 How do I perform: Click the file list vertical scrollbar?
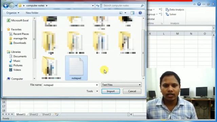[143, 53]
